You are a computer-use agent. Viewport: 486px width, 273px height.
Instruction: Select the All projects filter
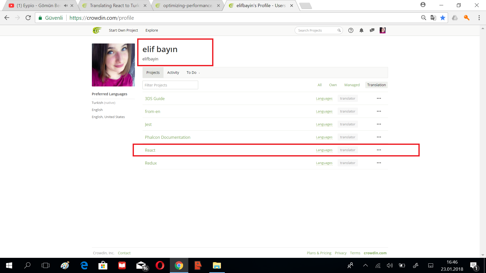(320, 85)
